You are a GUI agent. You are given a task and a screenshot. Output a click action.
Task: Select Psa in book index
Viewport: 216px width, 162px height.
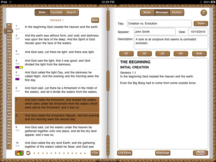pos(9,84)
